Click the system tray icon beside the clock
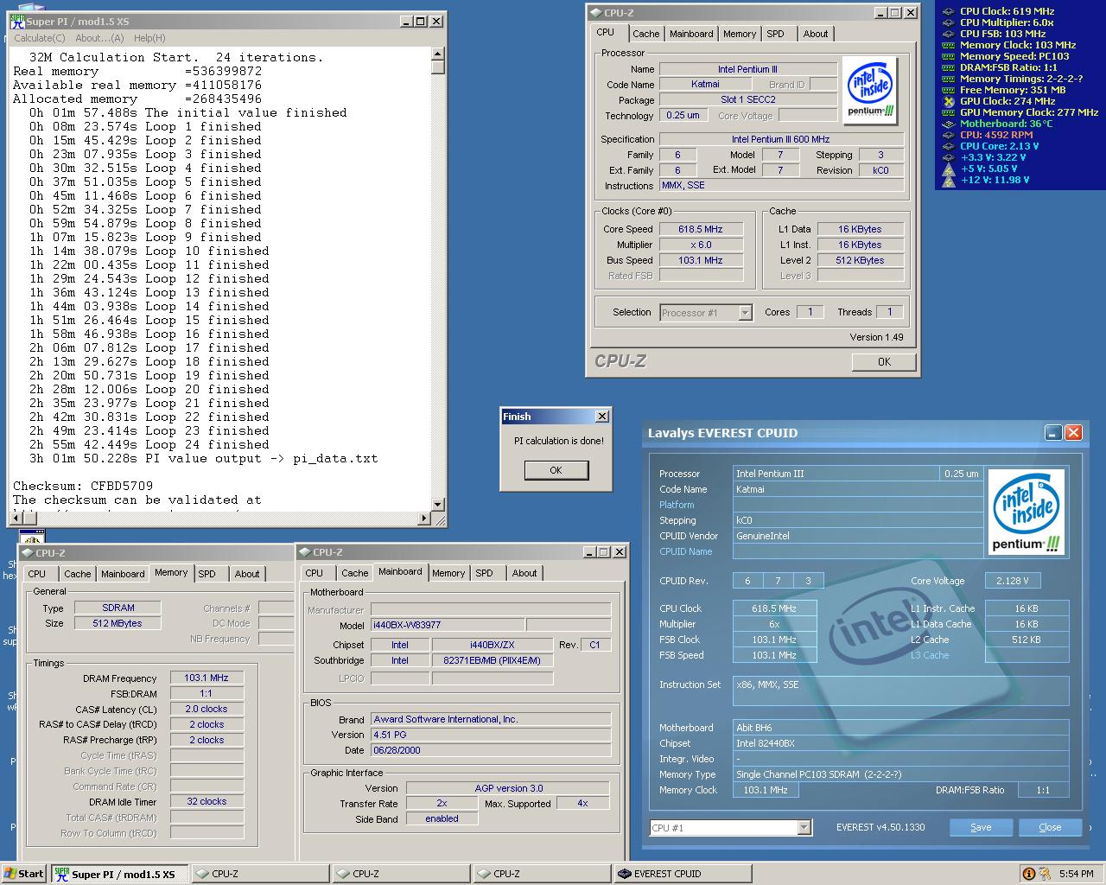The image size is (1106, 885). (1046, 874)
